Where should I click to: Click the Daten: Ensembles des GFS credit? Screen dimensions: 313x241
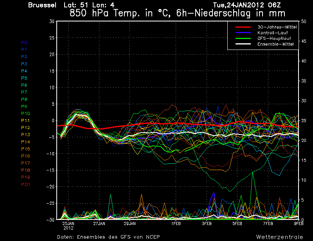[x=108, y=237]
